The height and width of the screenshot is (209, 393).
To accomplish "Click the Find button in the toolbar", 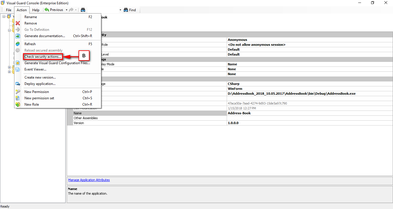I will point(130,10).
